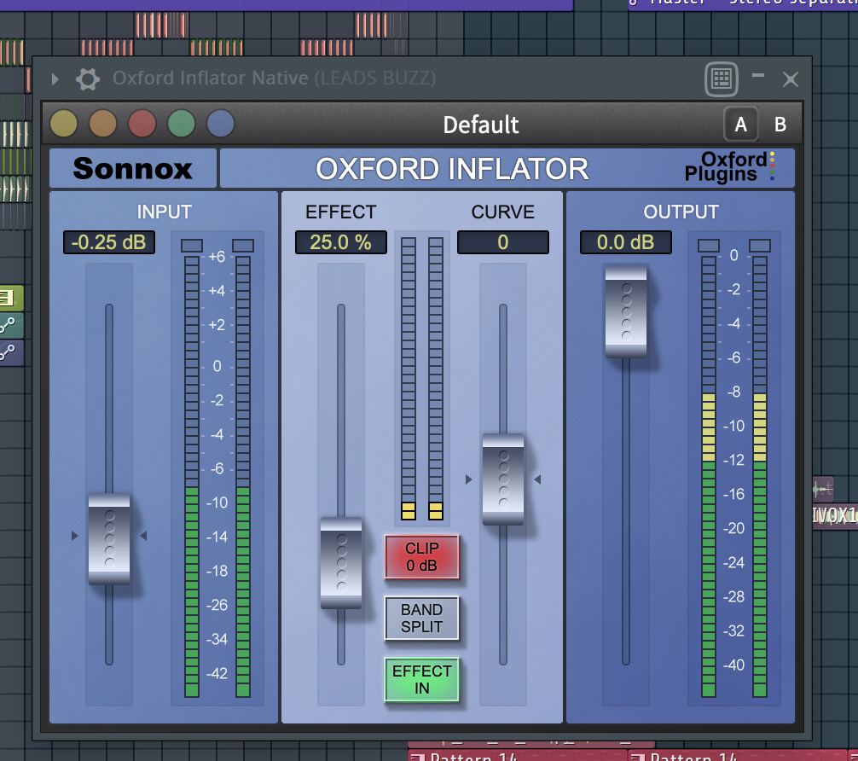
Task: Click the blue preset circle button
Action: (x=221, y=123)
